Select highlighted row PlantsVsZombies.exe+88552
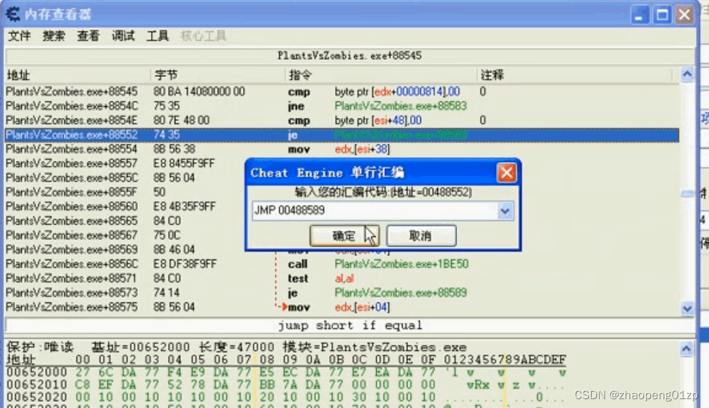The image size is (709, 408). click(x=342, y=135)
